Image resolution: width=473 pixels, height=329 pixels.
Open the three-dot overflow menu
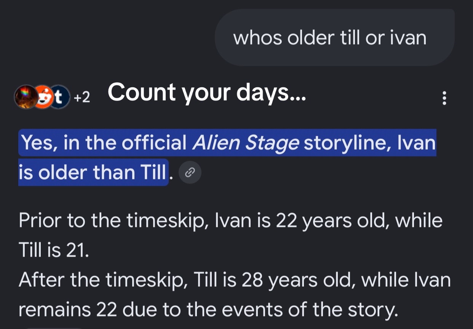point(444,98)
